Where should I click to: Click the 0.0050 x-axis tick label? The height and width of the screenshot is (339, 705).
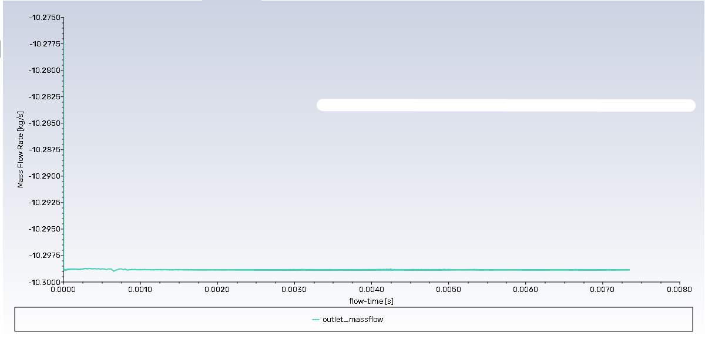448,290
